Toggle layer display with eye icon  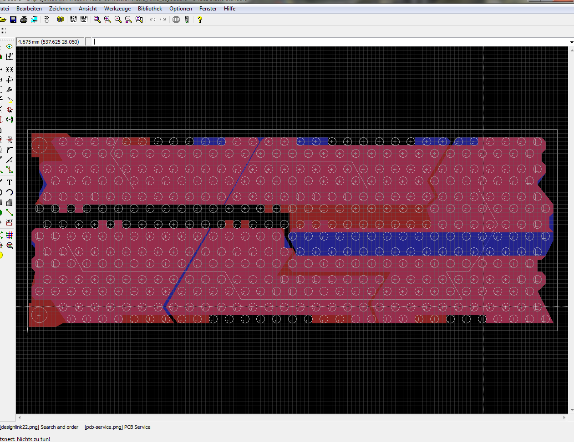10,47
